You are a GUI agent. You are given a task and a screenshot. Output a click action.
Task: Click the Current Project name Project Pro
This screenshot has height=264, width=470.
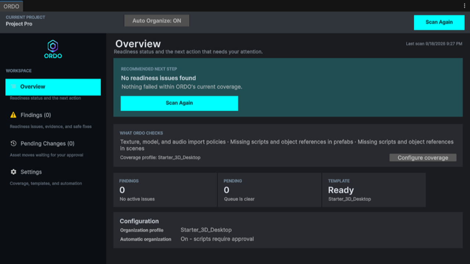click(19, 24)
